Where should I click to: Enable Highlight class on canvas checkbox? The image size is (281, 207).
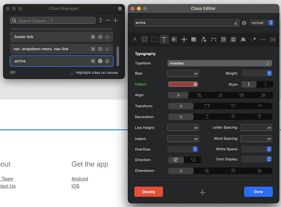click(x=72, y=72)
